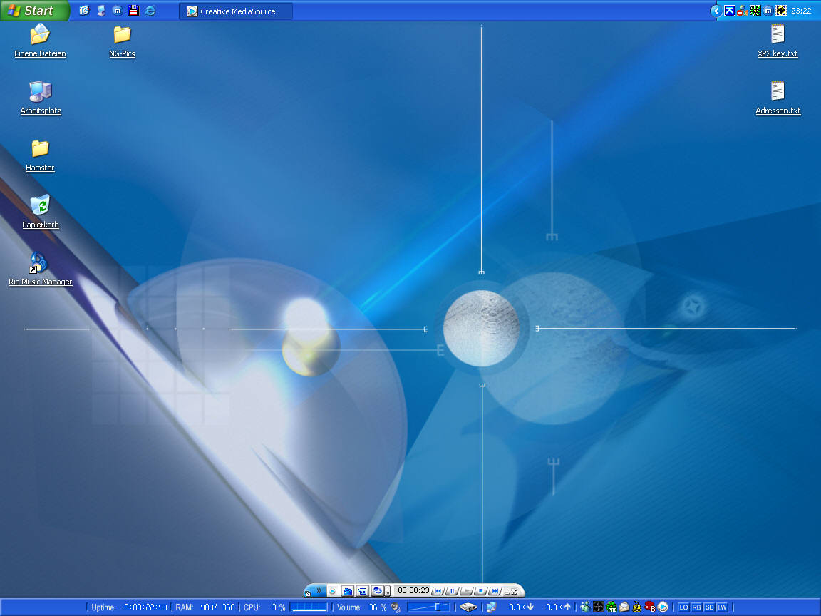The height and width of the screenshot is (616, 821).
Task: Click the RB button in bottom bar
Action: [696, 607]
